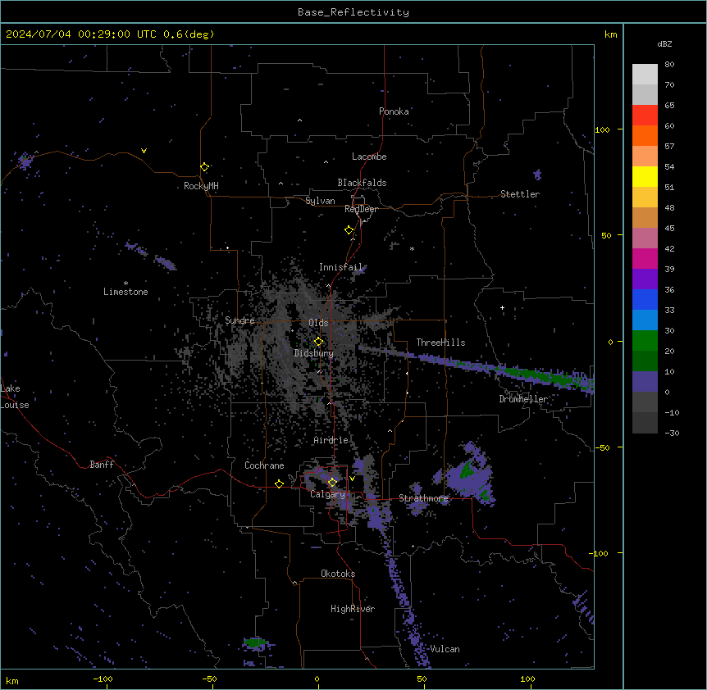Click the Blackfalds city label
The width and height of the screenshot is (707, 690).
[x=362, y=183]
